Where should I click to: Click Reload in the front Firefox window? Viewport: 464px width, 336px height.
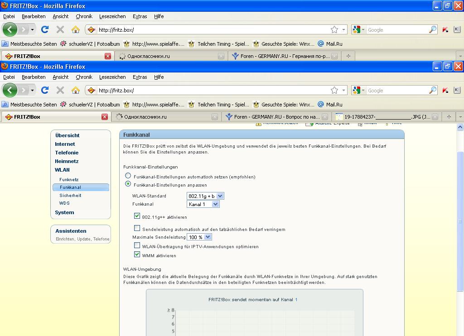coord(45,90)
